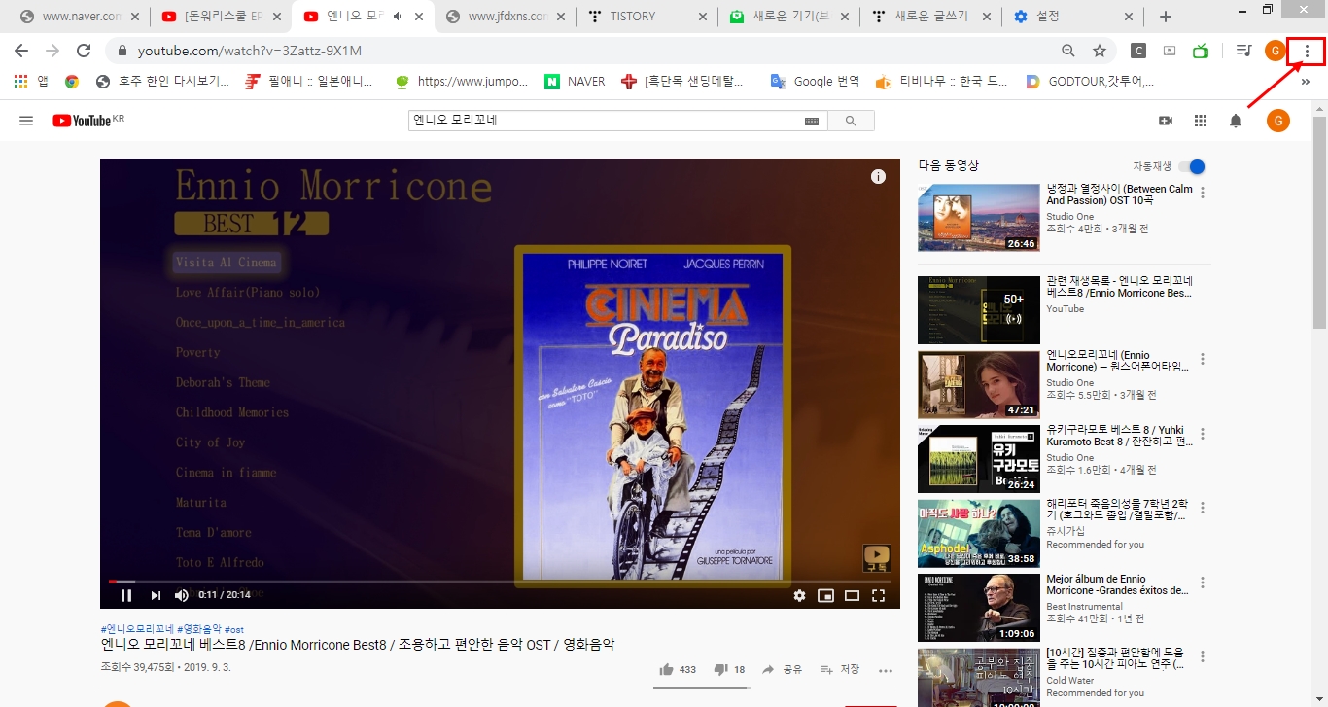Switch to miniplayer mode
The image size is (1328, 707).
826,595
